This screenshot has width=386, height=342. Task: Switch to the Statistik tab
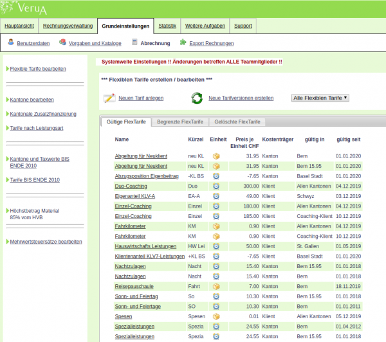[167, 26]
